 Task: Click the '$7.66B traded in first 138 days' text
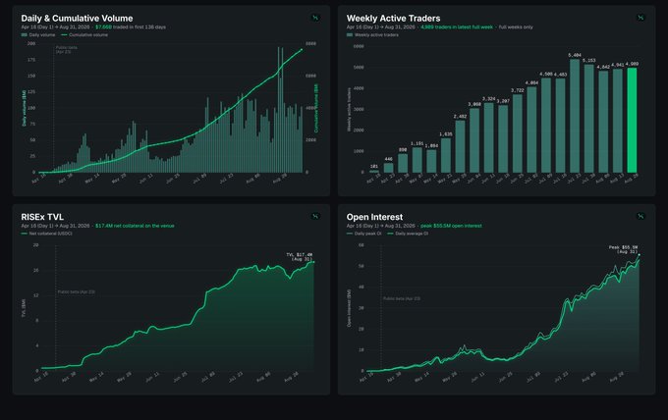131,27
